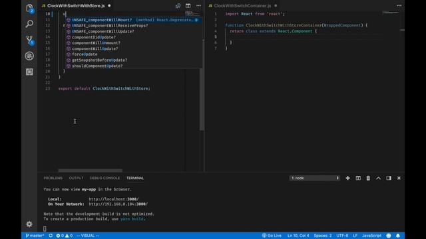Open the feedback smiley in status bar
426x239 pixels.
(389, 236)
